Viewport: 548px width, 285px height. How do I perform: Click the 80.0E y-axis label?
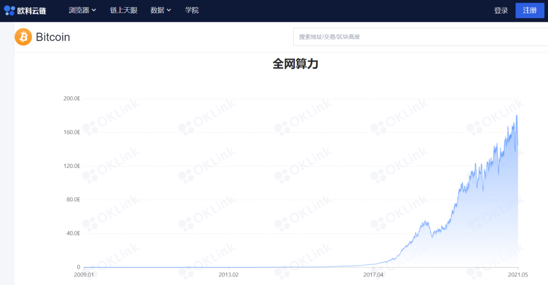coord(73,199)
